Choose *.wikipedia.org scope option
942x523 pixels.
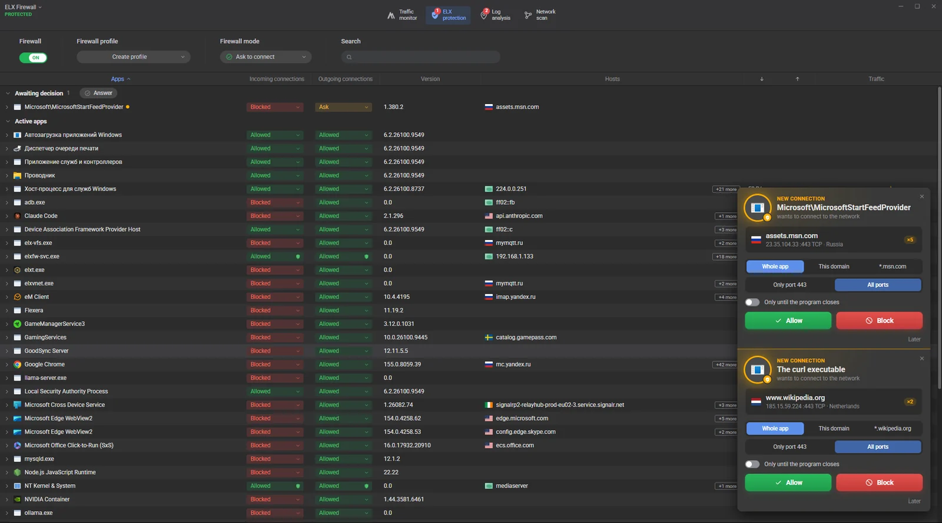coord(893,428)
